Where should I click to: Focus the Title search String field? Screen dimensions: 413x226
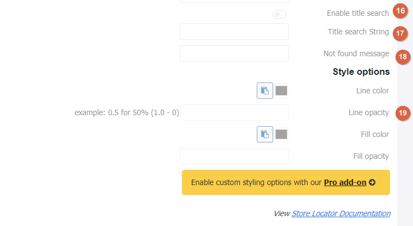click(234, 32)
